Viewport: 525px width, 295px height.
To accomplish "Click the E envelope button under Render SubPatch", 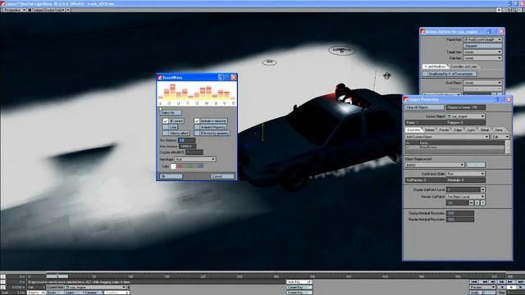I will (x=477, y=202).
